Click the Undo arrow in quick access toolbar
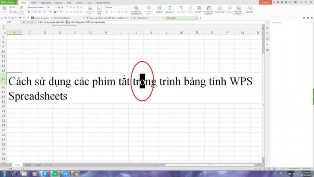The width and height of the screenshot is (314, 177). [x=20, y=18]
